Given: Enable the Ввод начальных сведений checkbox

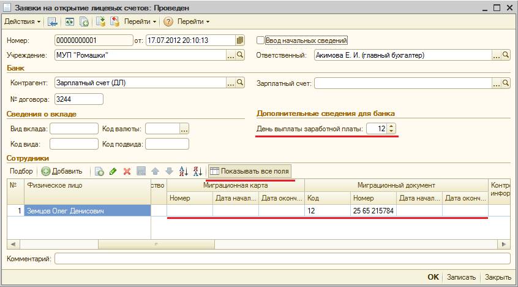Looking at the screenshot, I should tap(260, 40).
